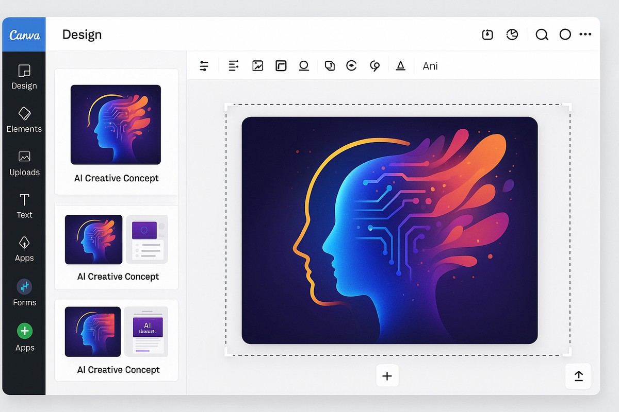
Task: Open version history from the top bar
Action: [512, 35]
